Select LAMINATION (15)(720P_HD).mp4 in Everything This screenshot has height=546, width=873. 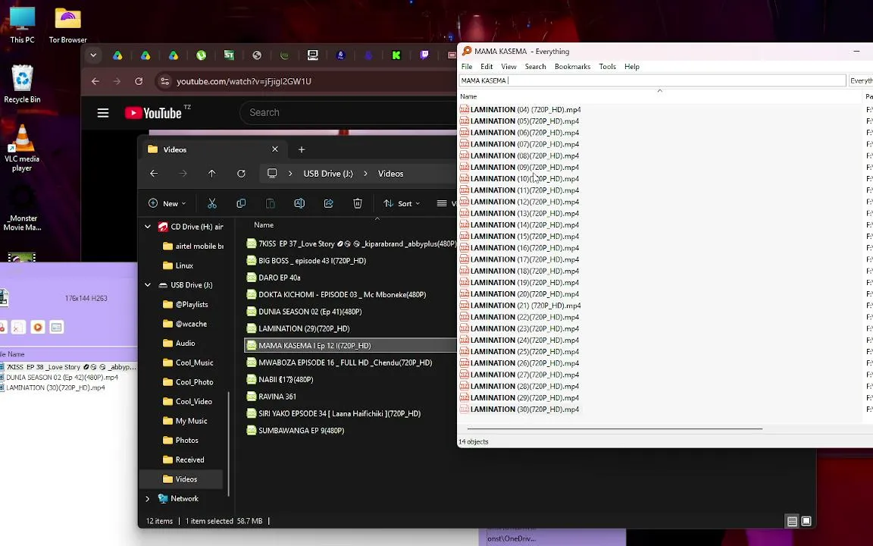(x=519, y=237)
